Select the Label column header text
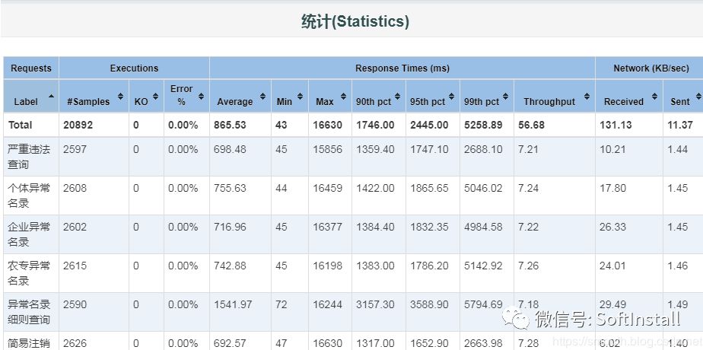 click(x=26, y=102)
